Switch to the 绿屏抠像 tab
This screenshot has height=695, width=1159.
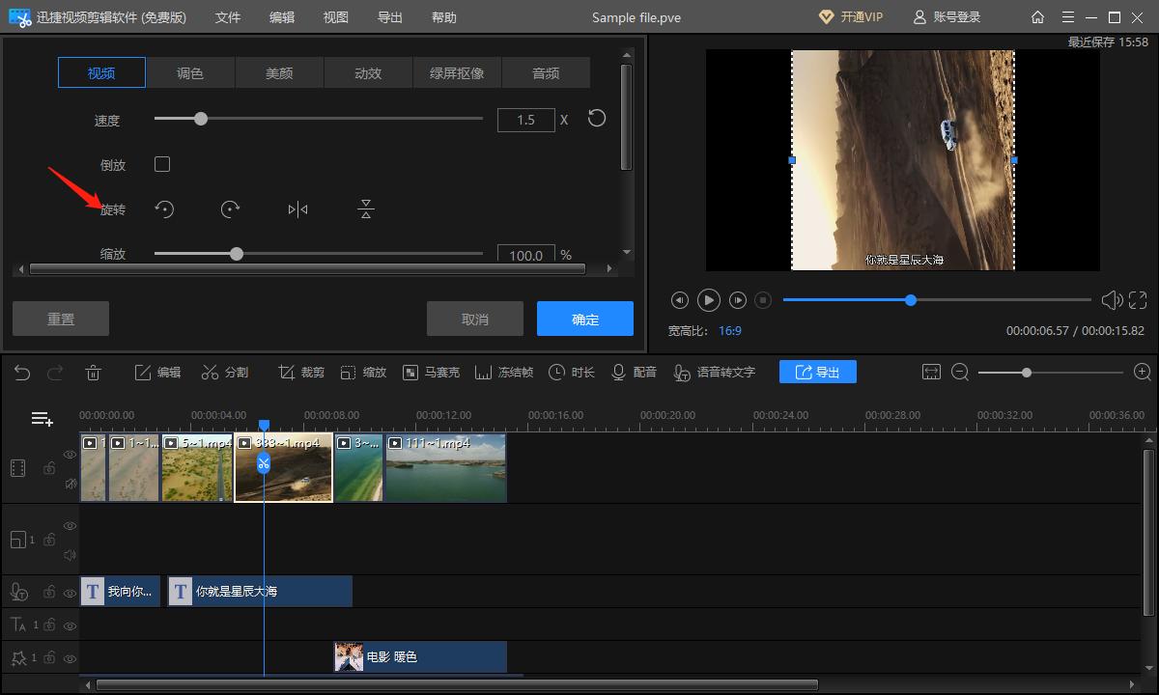coord(457,72)
